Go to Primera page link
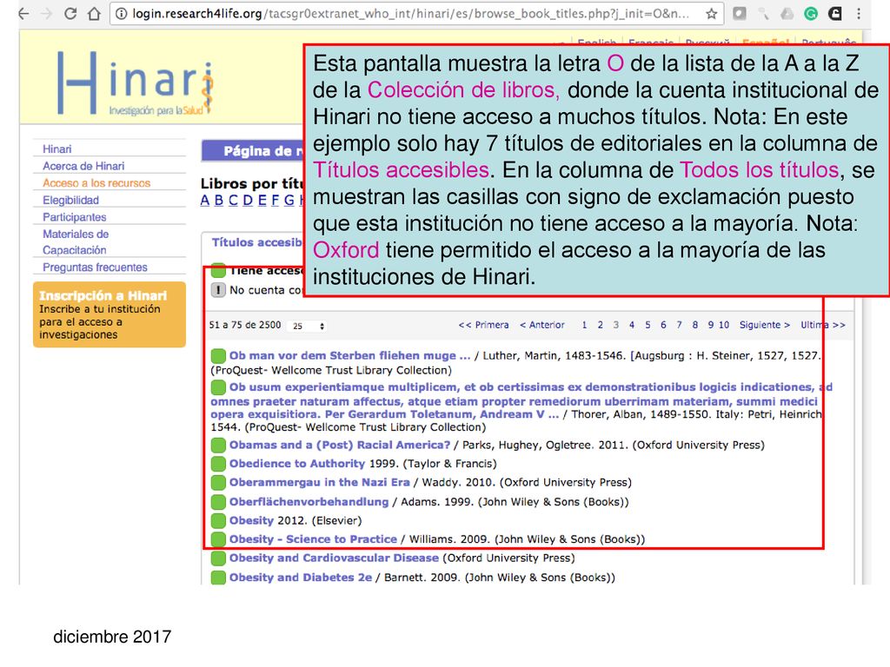The width and height of the screenshot is (890, 667). pos(483,325)
